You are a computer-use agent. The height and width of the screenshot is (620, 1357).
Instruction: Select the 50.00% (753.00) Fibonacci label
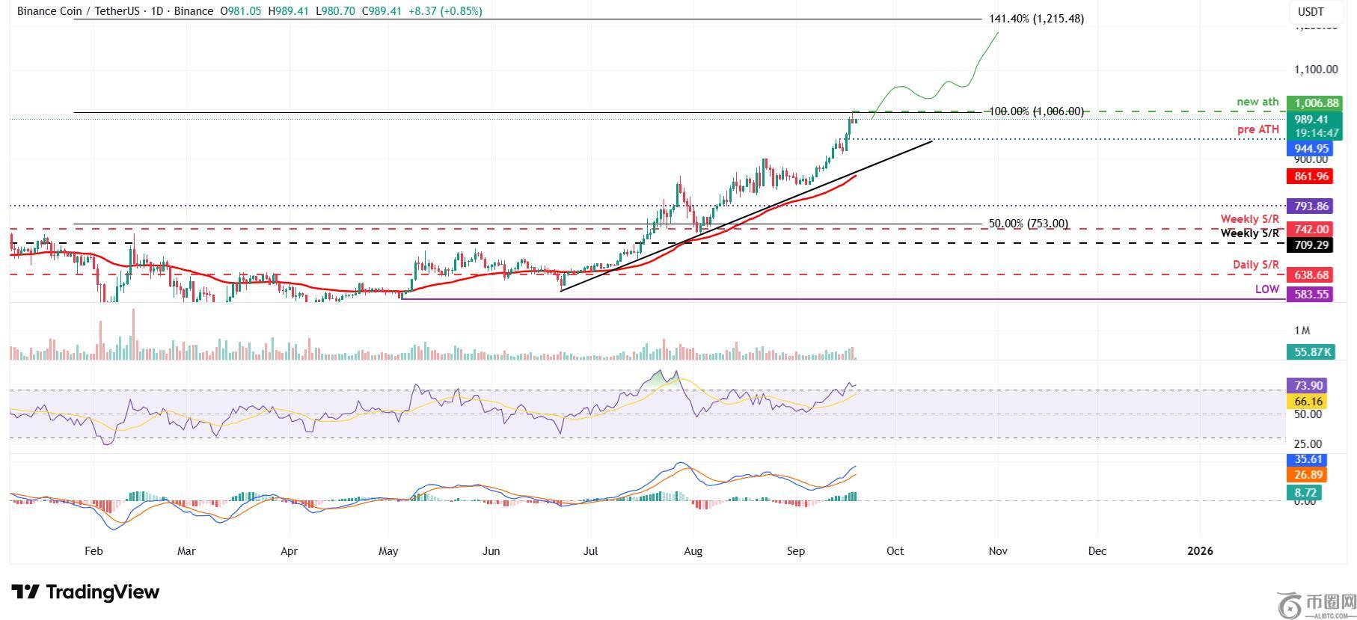(x=1029, y=224)
